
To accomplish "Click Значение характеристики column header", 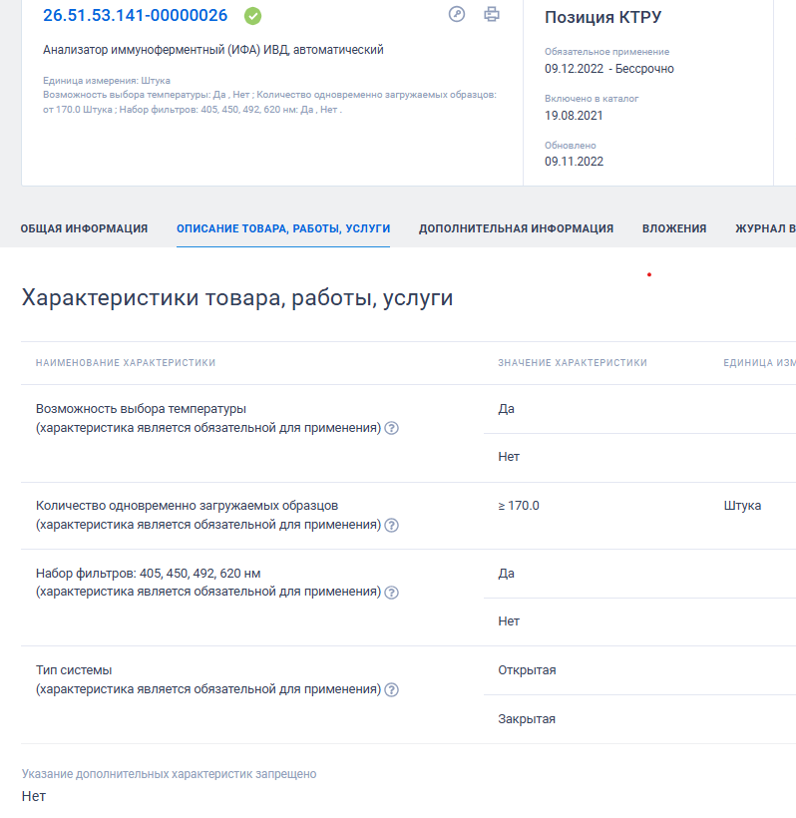I will click(x=573, y=362).
